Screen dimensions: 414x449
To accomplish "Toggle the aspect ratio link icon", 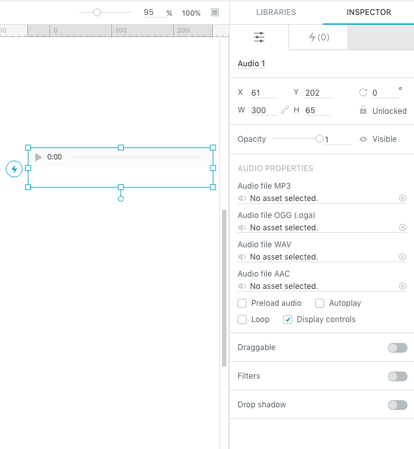I will [x=284, y=110].
